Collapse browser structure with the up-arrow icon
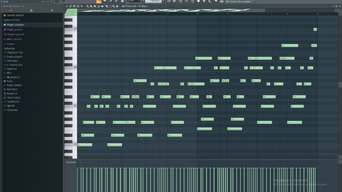This screenshot has width=342, height=192. tap(4, 6)
